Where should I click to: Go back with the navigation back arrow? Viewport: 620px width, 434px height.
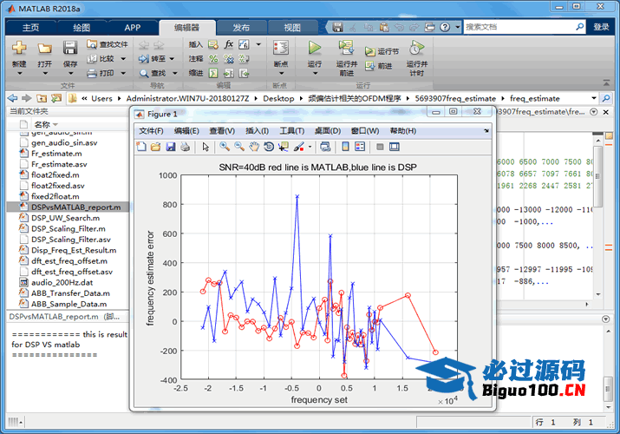click(x=12, y=98)
